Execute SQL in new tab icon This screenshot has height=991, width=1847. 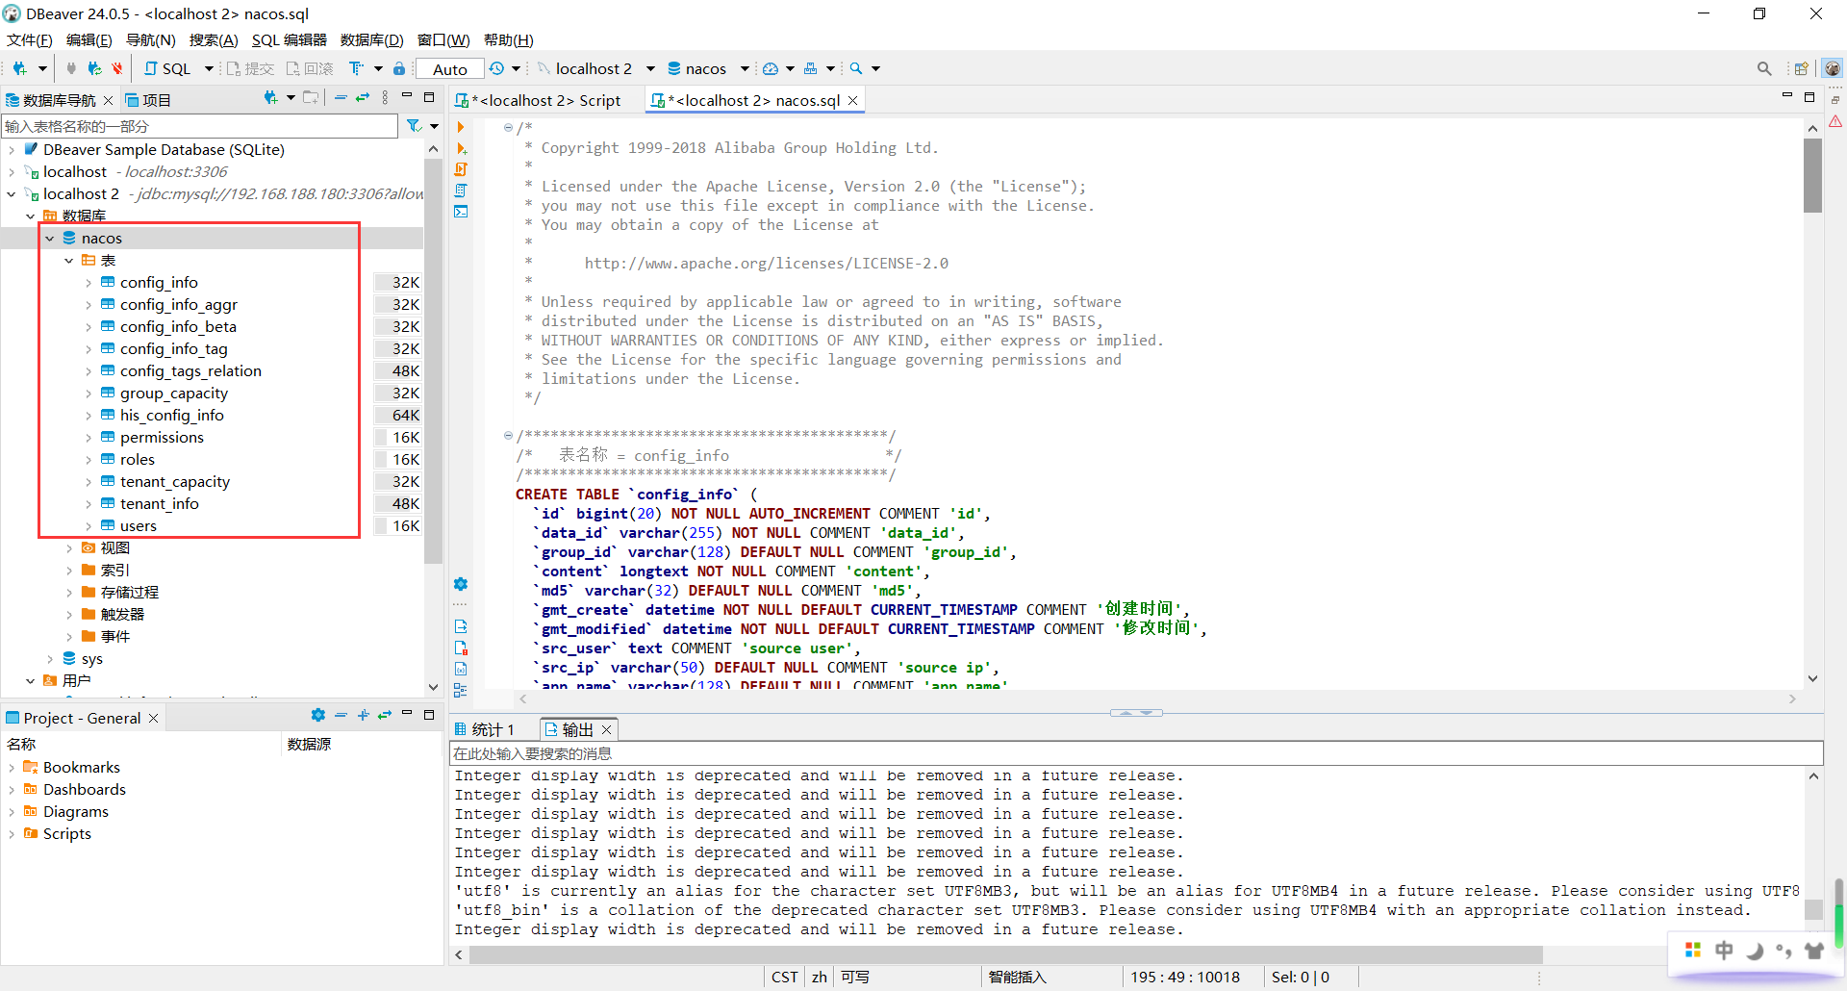[461, 148]
